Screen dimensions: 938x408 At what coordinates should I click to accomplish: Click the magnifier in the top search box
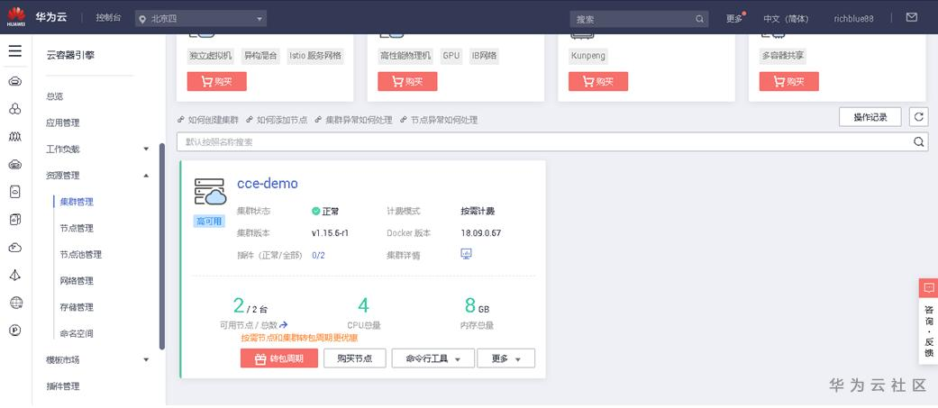[699, 19]
